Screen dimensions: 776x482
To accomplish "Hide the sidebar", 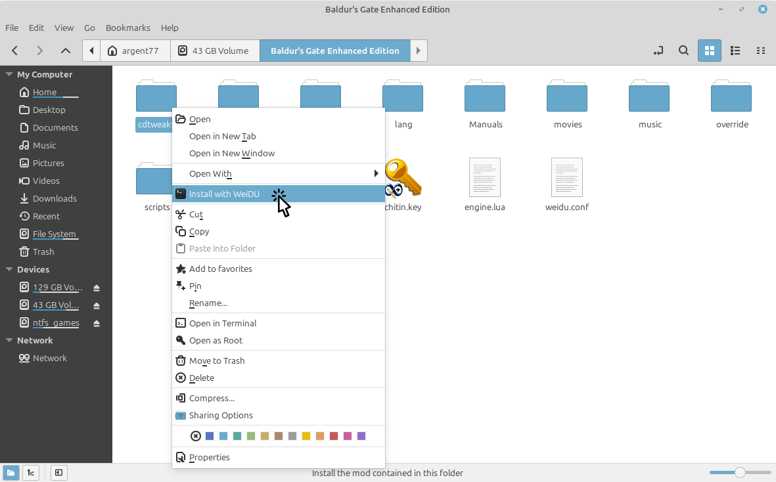I will pyautogui.click(x=58, y=473).
